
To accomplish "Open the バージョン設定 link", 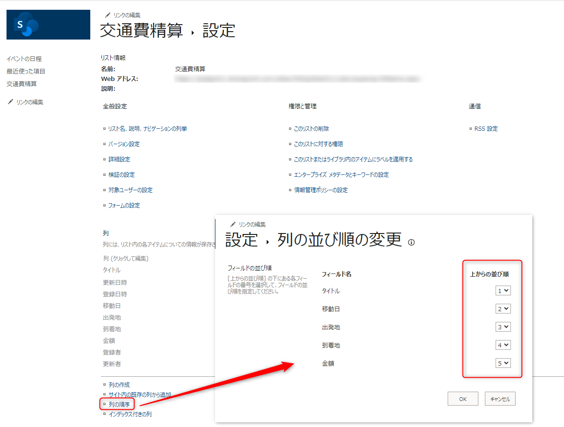I will click(124, 144).
